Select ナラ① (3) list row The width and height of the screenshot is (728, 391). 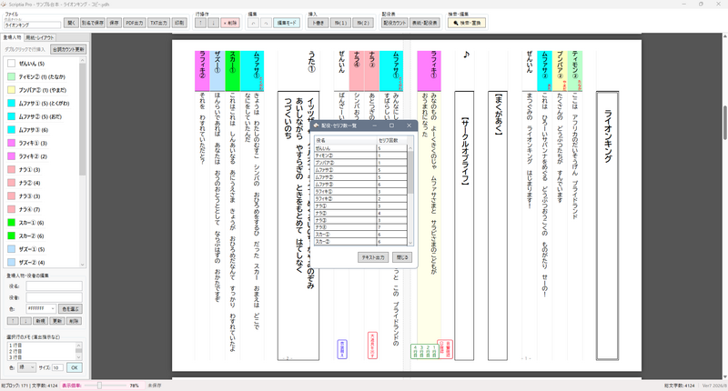click(42, 170)
